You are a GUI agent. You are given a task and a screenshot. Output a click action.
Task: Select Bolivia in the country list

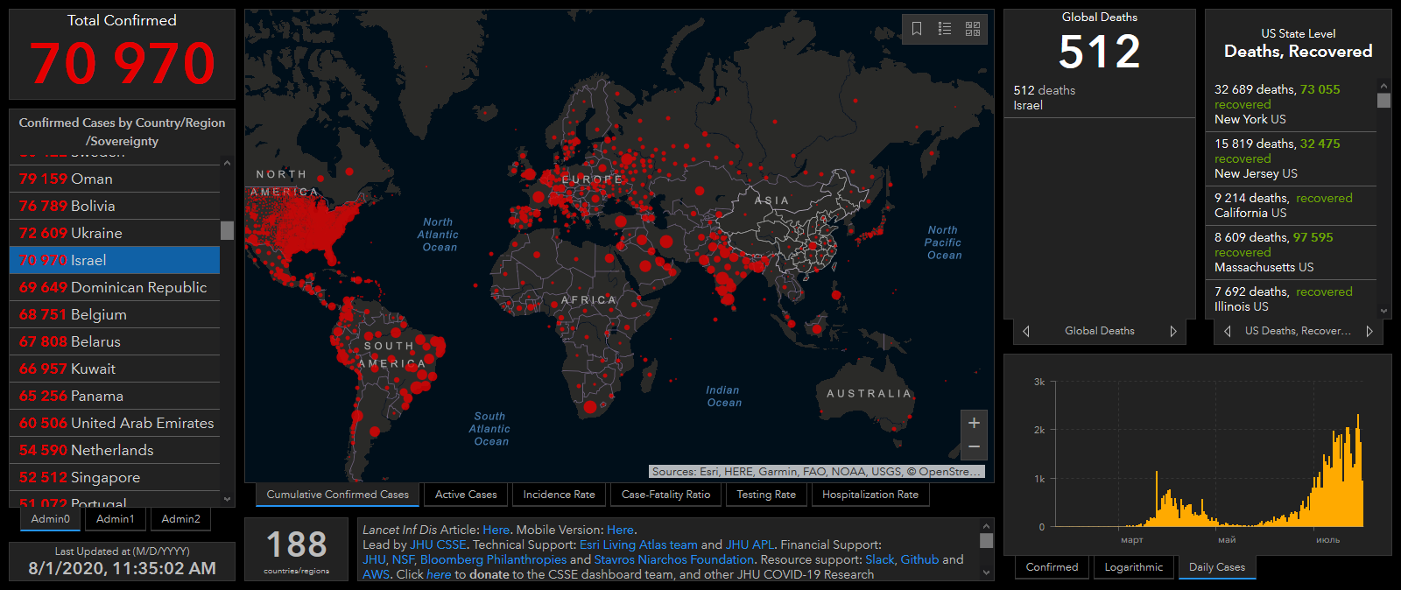click(x=115, y=206)
